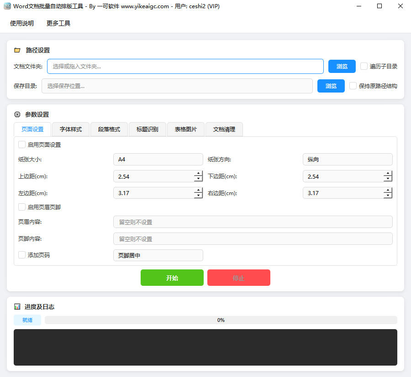Image resolution: width=411 pixels, height=377 pixels.
Task: Check the 添加页码 option
Action: (21, 255)
